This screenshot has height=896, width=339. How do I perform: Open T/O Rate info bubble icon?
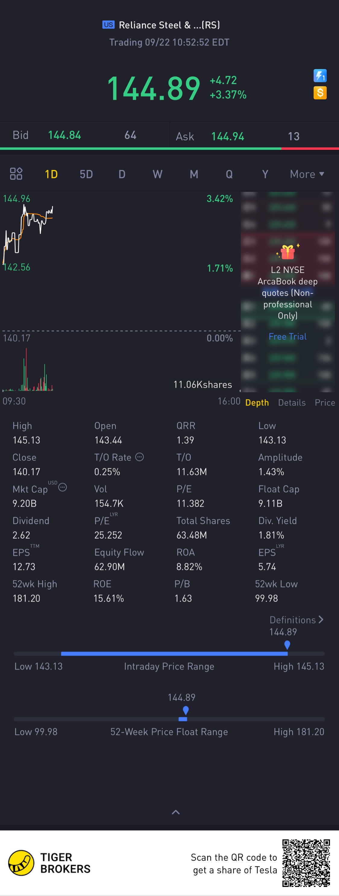coord(140,457)
